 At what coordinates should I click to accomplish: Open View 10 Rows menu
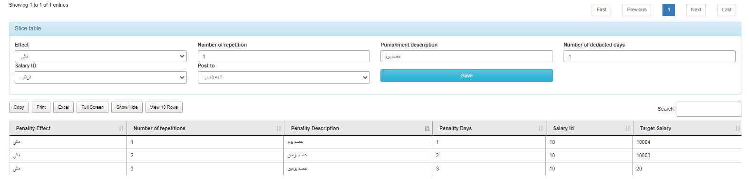pos(164,107)
